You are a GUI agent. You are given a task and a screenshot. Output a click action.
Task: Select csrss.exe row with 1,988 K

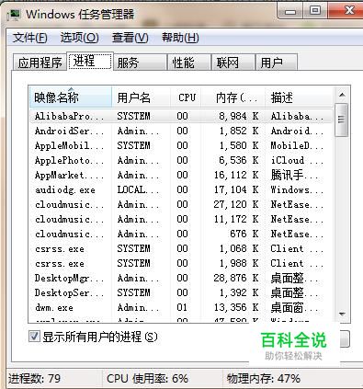coord(181,263)
